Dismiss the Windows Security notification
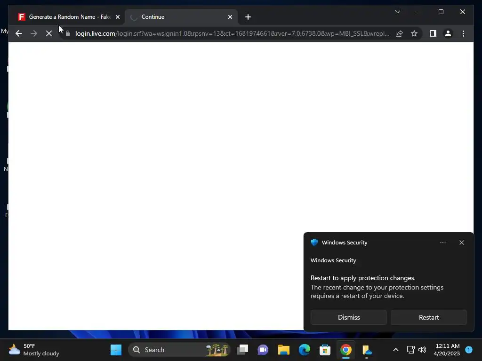Screen dimensions: 482x361 pyautogui.click(x=349, y=317)
